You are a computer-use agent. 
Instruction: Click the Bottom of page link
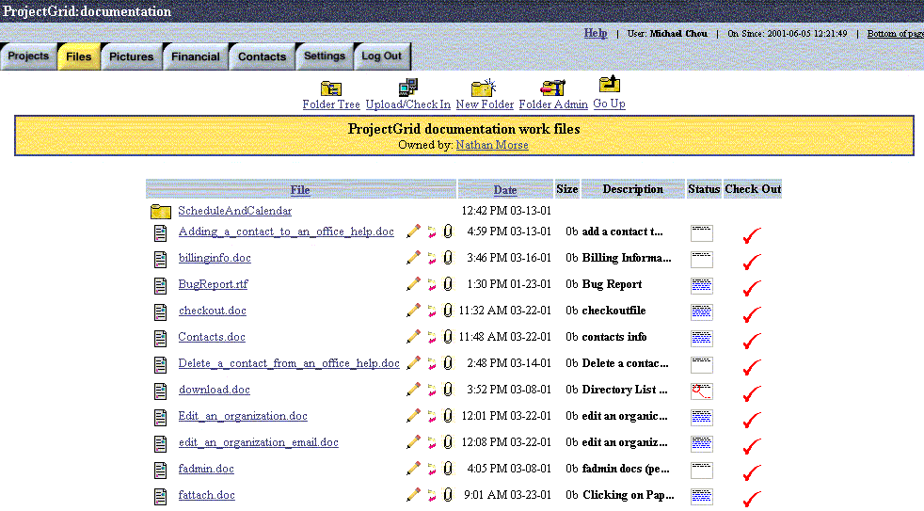[x=895, y=34]
